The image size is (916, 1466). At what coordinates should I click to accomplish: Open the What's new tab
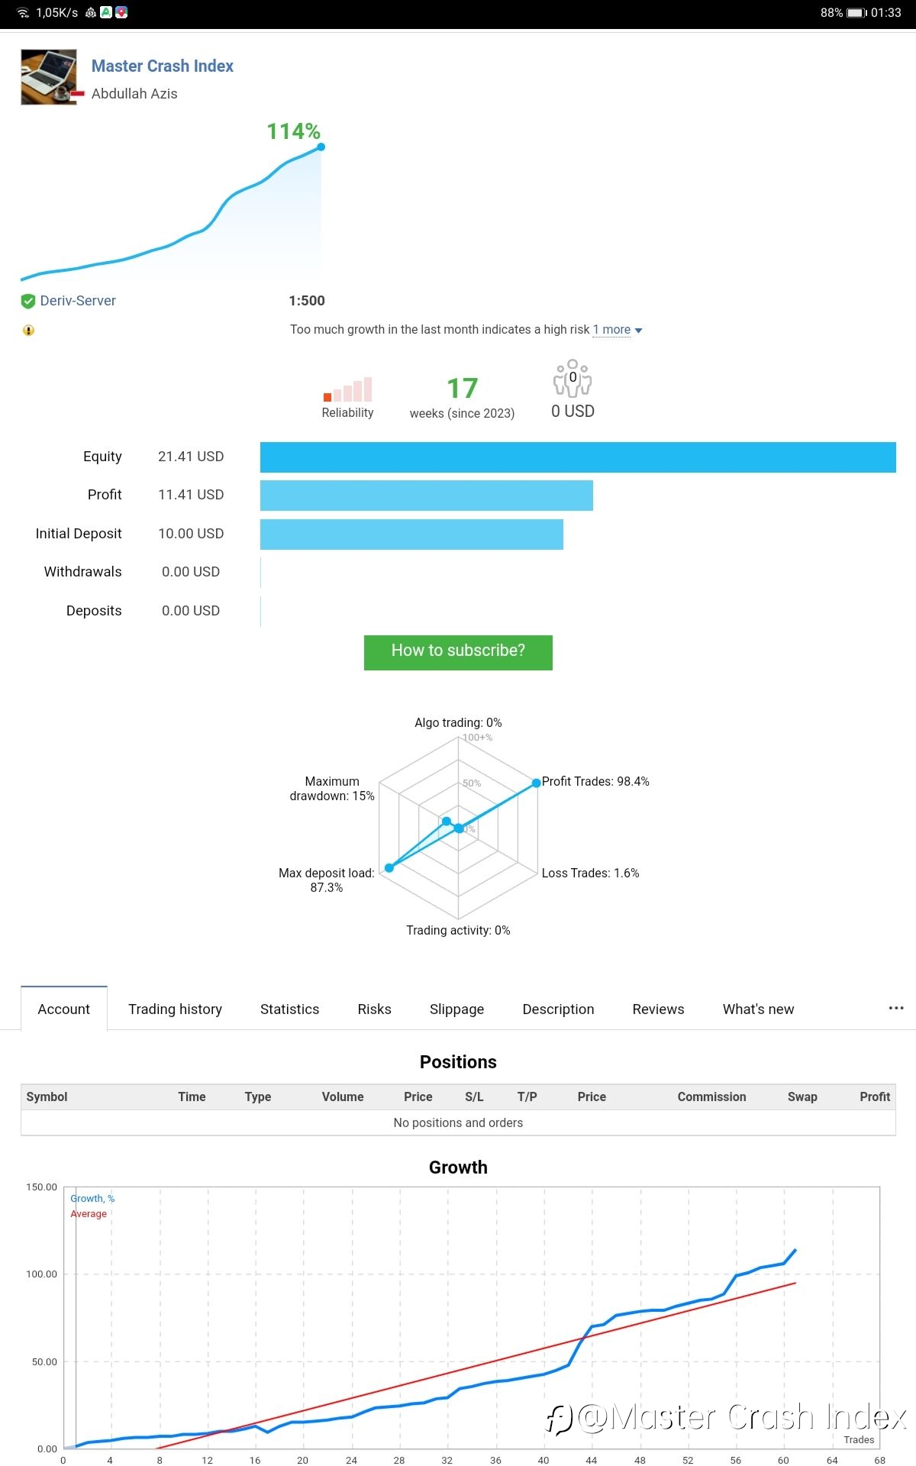(x=758, y=1009)
